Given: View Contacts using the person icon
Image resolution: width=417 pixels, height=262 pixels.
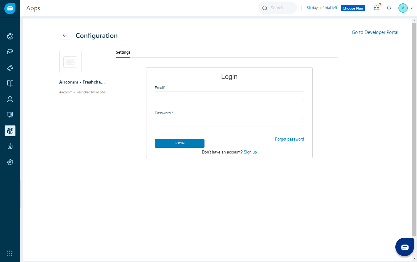Looking at the screenshot, I should [10, 99].
